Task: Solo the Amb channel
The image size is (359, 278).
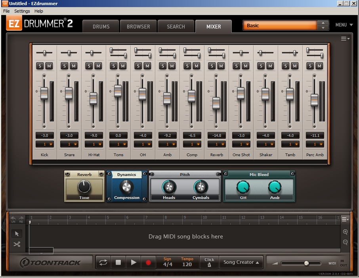Action: (162, 66)
